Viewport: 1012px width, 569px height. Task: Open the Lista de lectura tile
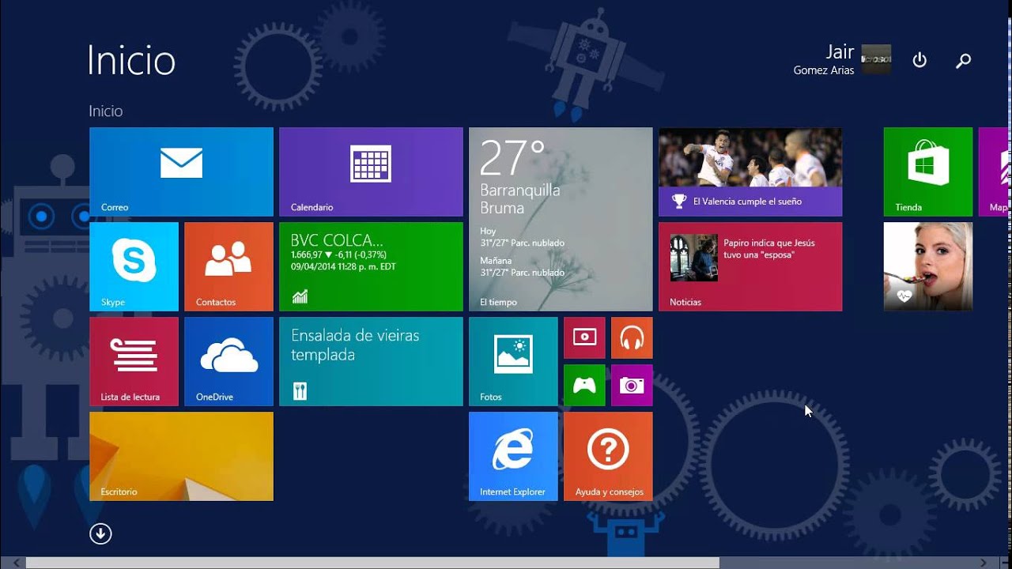pyautogui.click(x=134, y=360)
